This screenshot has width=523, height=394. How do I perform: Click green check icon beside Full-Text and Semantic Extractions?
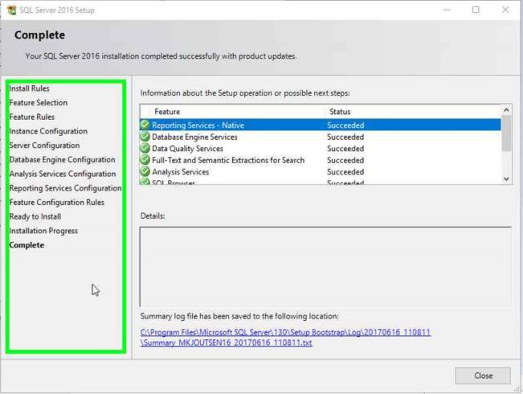(x=145, y=160)
